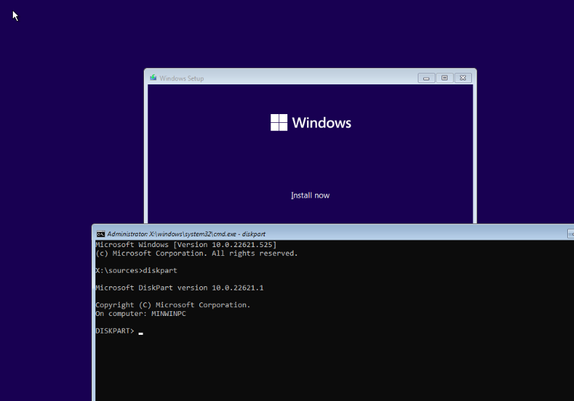The image size is (574, 401).
Task: Click 'Copyright (C) Microsoft Corporation.' line
Action: coord(173,305)
